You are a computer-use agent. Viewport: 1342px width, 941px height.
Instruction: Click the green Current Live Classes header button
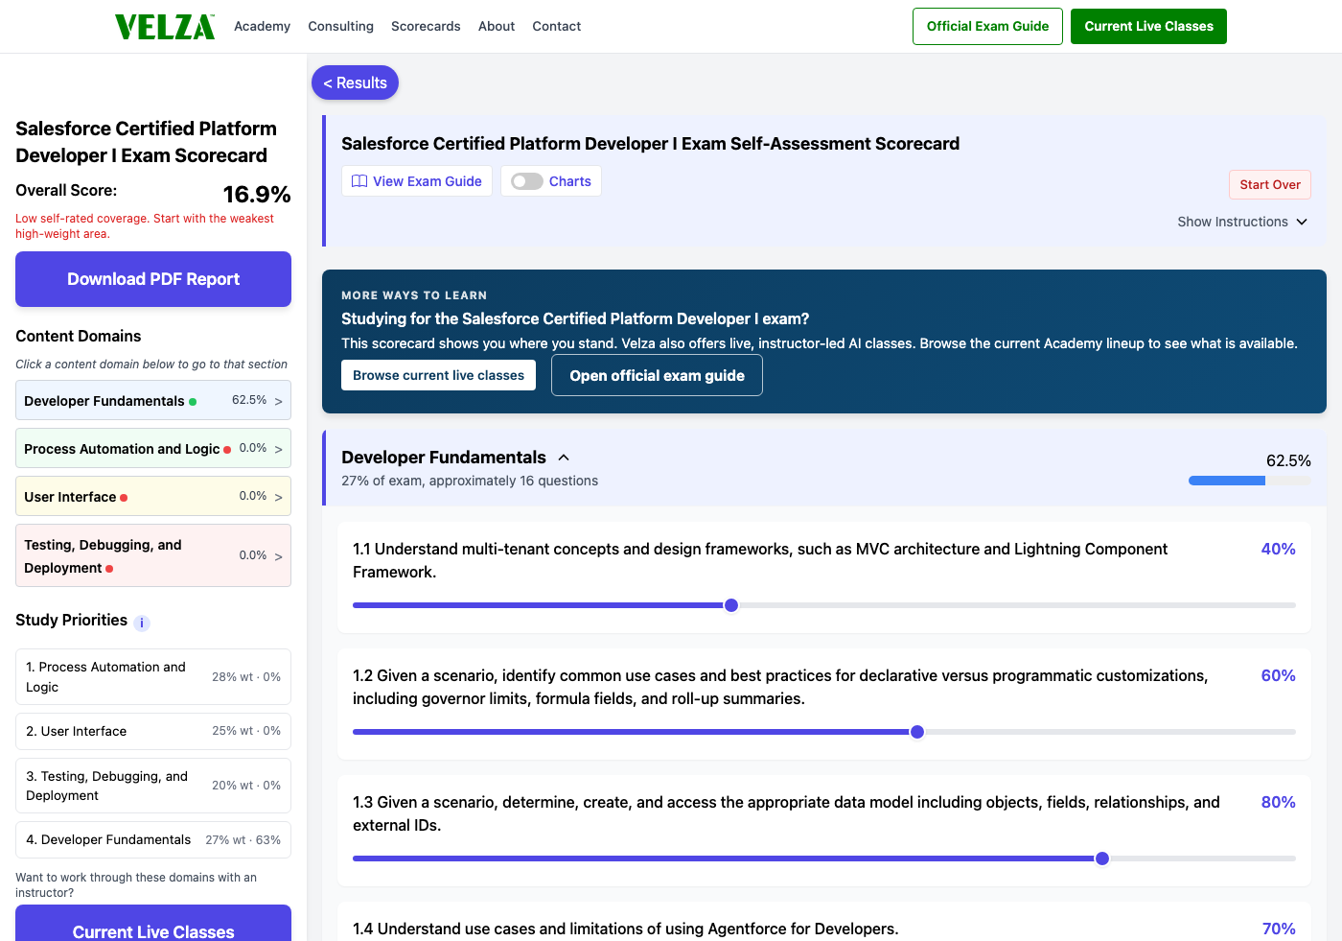pos(1148,26)
